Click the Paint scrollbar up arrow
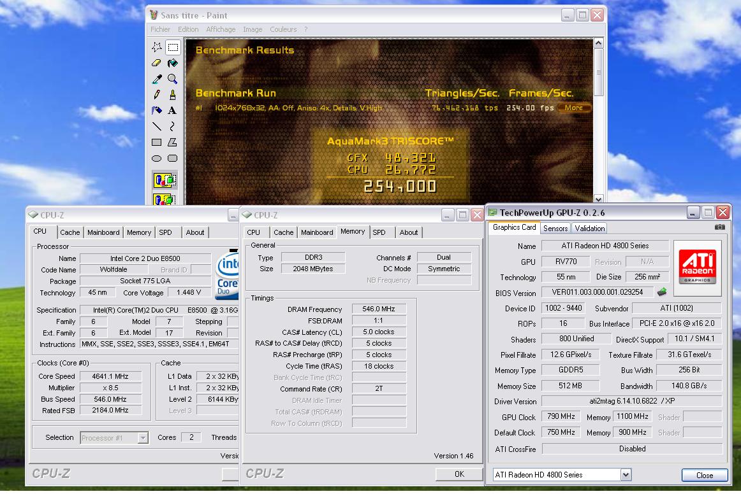The image size is (741, 494). pos(598,43)
